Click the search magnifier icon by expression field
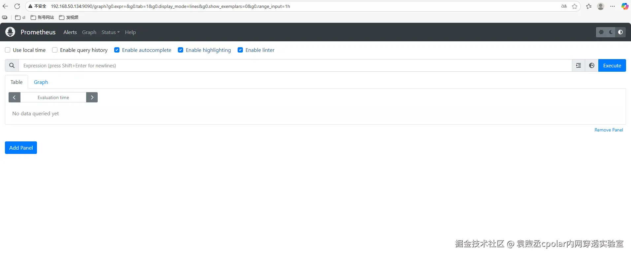 pyautogui.click(x=12, y=65)
